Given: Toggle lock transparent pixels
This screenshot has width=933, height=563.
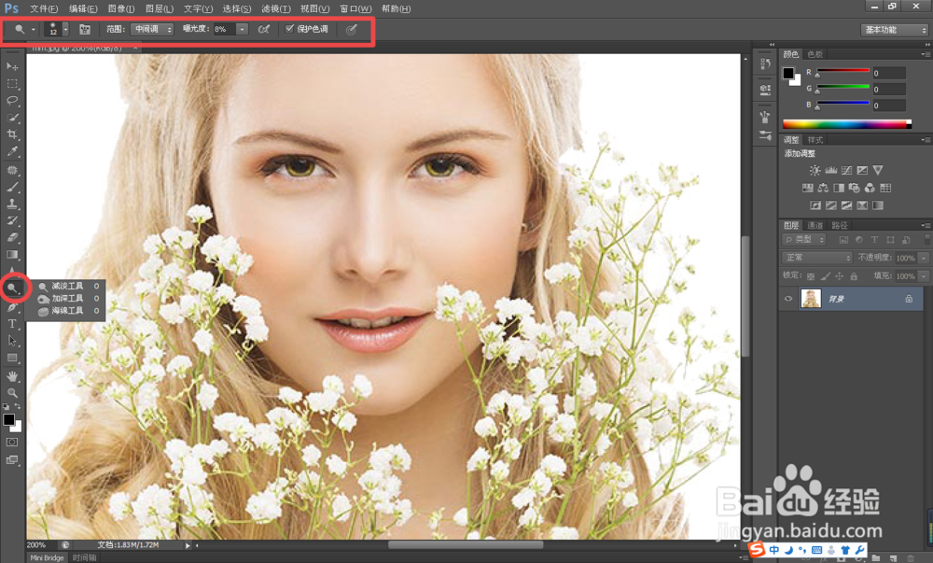Looking at the screenshot, I should pyautogui.click(x=811, y=276).
